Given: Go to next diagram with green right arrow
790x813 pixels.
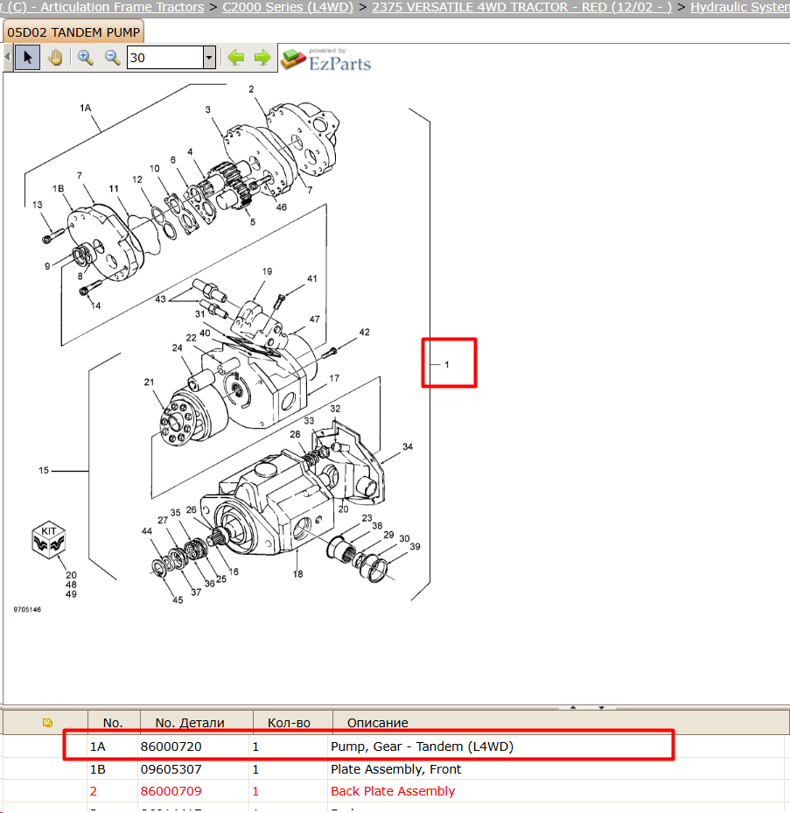Looking at the screenshot, I should pos(262,57).
